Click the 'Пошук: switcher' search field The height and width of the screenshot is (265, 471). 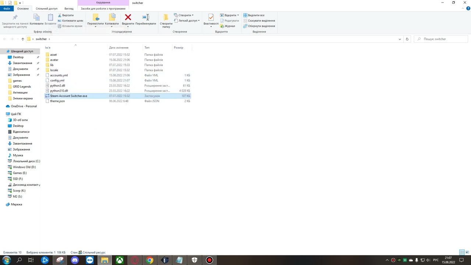coord(441,39)
